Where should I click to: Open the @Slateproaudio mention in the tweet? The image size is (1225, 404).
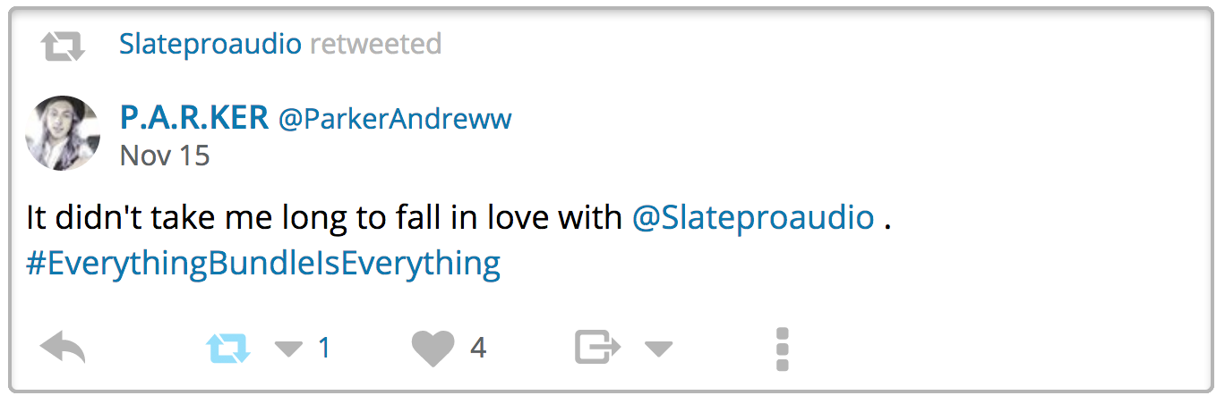pyautogui.click(x=752, y=217)
